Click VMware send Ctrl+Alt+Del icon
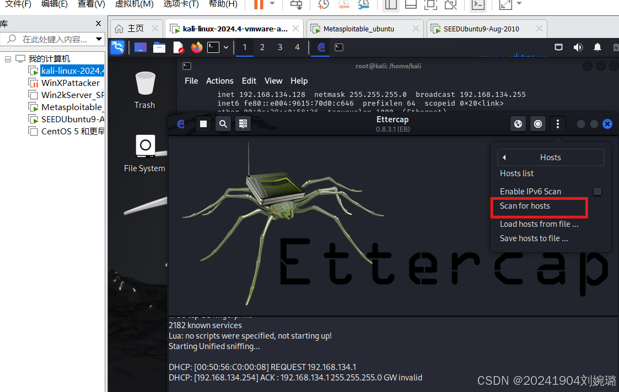Screen dimensions: 619x392 click(296, 4)
